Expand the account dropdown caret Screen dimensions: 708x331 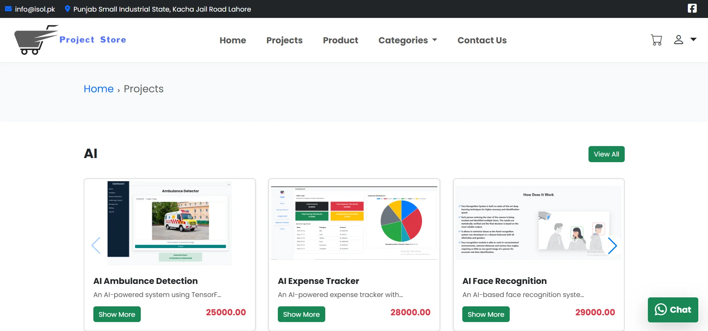tap(693, 40)
